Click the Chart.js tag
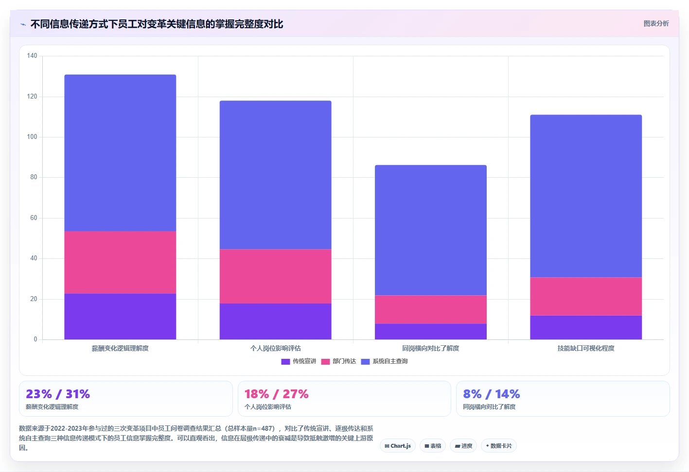This screenshot has width=689, height=472. [x=398, y=446]
